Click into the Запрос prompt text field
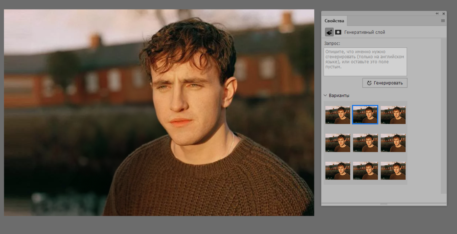The width and height of the screenshot is (457, 234). click(x=365, y=62)
